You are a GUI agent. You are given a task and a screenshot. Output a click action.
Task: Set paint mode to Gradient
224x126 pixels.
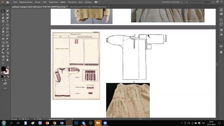tap(5, 77)
